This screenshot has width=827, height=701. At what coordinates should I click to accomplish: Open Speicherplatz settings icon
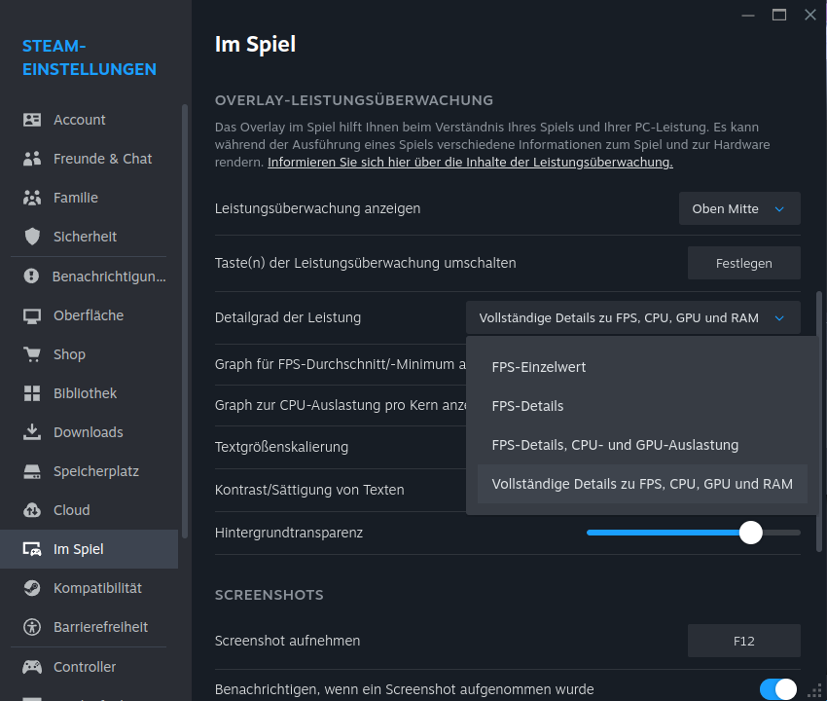32,470
